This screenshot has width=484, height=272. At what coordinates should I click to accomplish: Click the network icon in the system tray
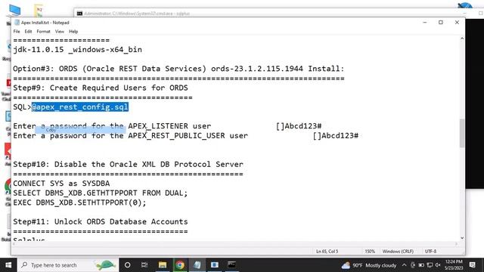tap(430, 265)
